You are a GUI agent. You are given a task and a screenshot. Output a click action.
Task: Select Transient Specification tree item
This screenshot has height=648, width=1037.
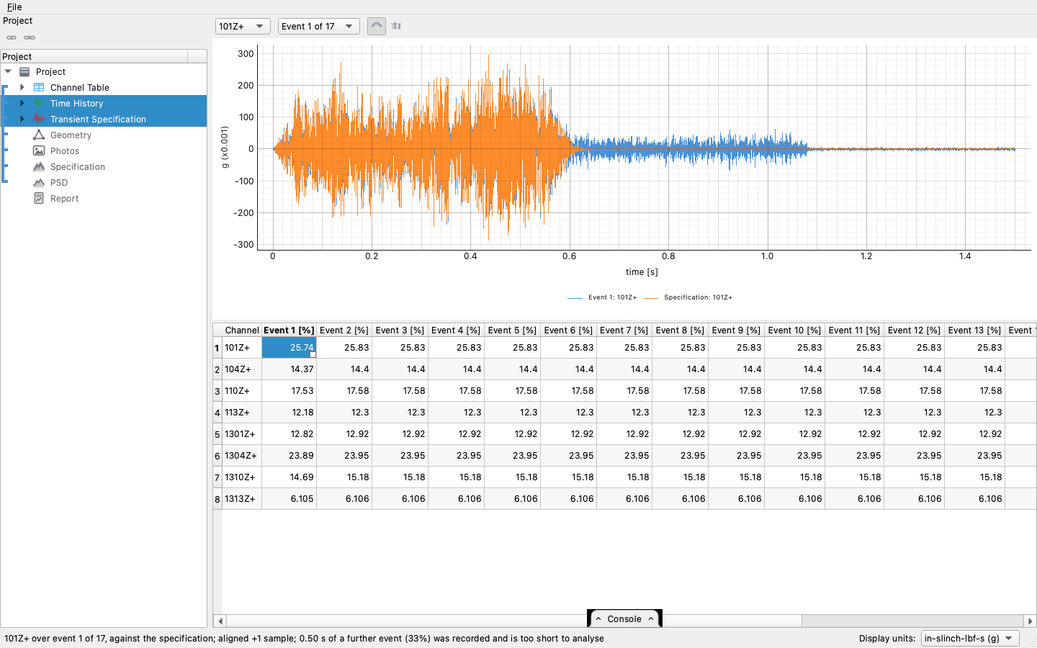click(98, 119)
